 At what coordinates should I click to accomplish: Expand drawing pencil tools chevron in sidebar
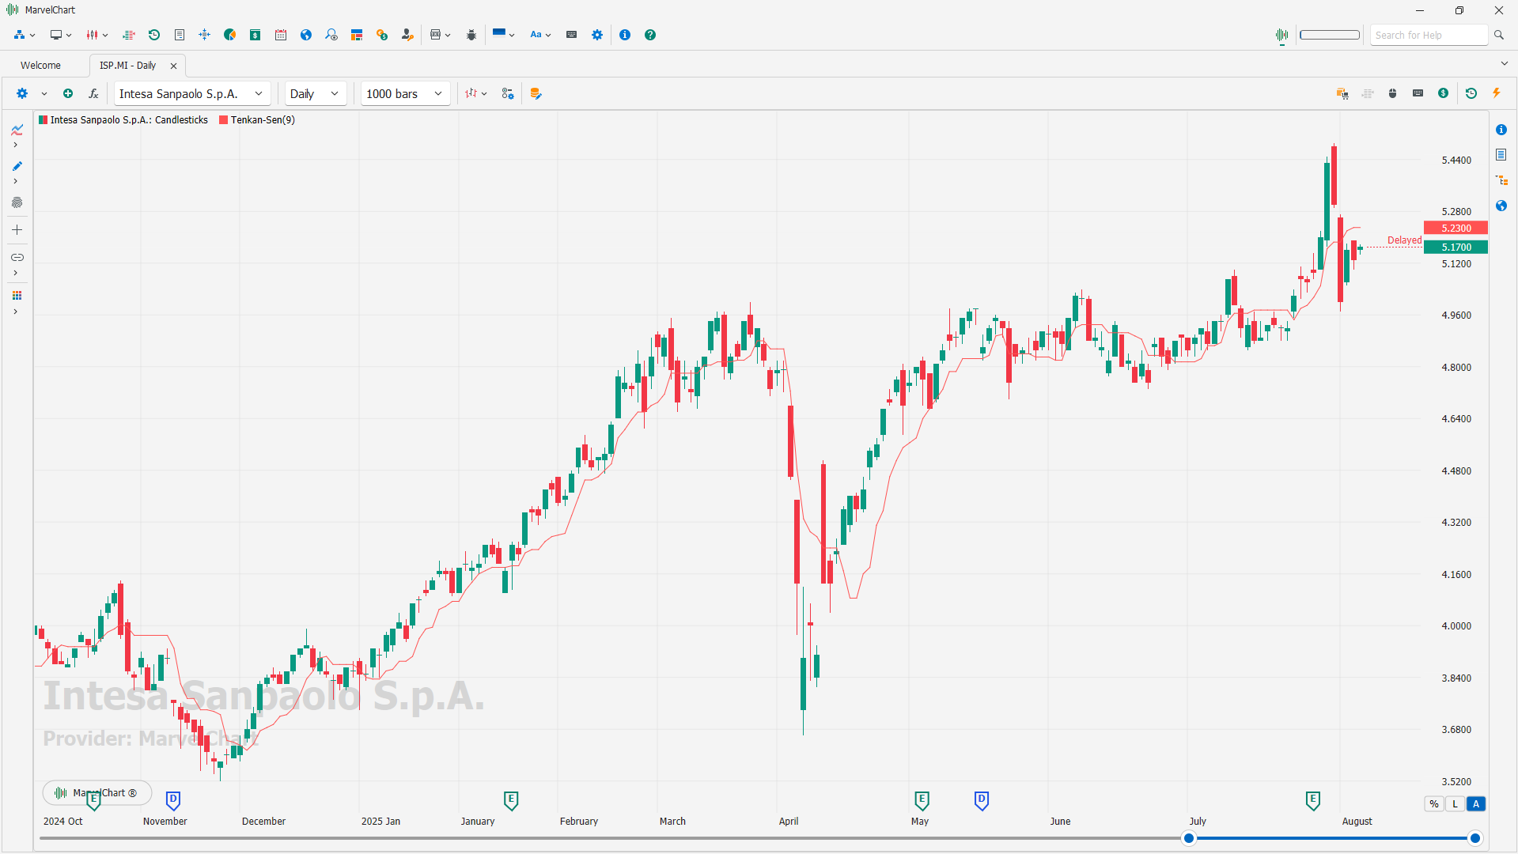coord(16,181)
